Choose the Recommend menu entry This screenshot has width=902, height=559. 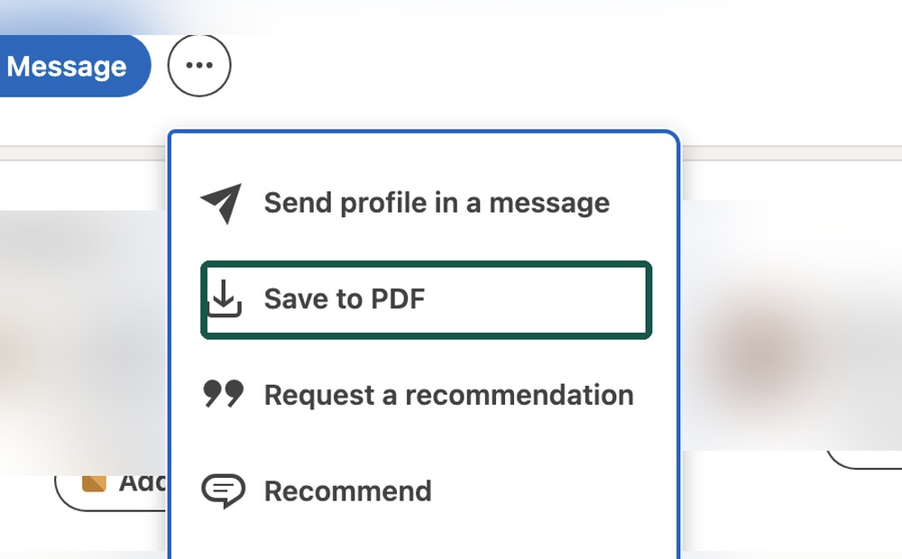coord(426,491)
